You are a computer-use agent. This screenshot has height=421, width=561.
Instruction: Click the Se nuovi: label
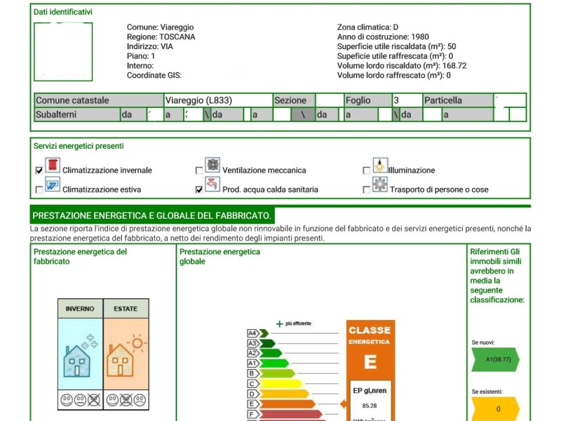point(483,342)
